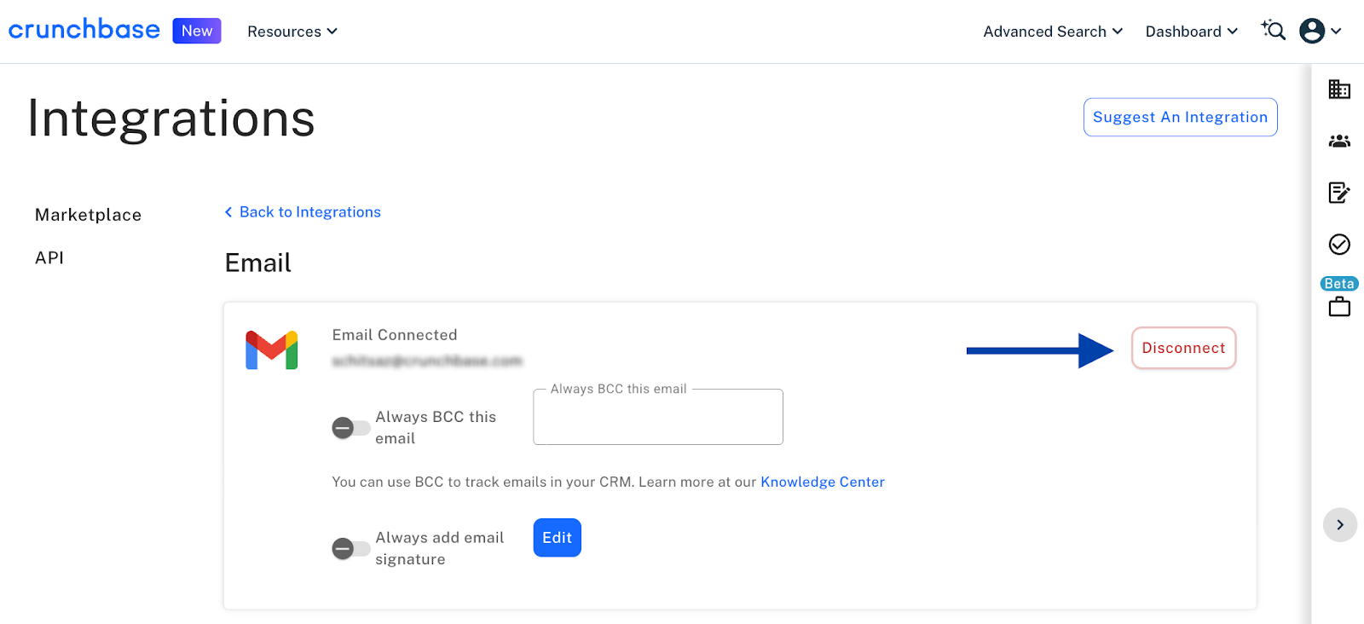Follow the Knowledge Center link
The height and width of the screenshot is (624, 1364).
pyautogui.click(x=823, y=482)
